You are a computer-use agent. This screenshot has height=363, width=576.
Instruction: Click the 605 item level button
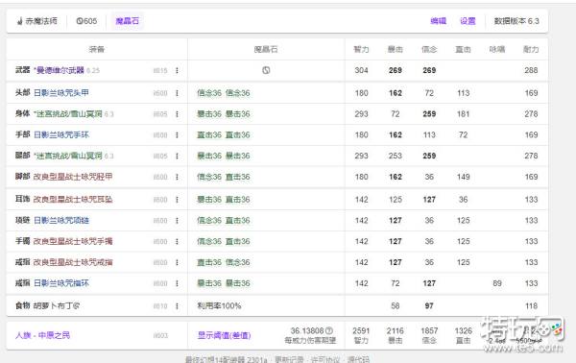pyautogui.click(x=86, y=21)
